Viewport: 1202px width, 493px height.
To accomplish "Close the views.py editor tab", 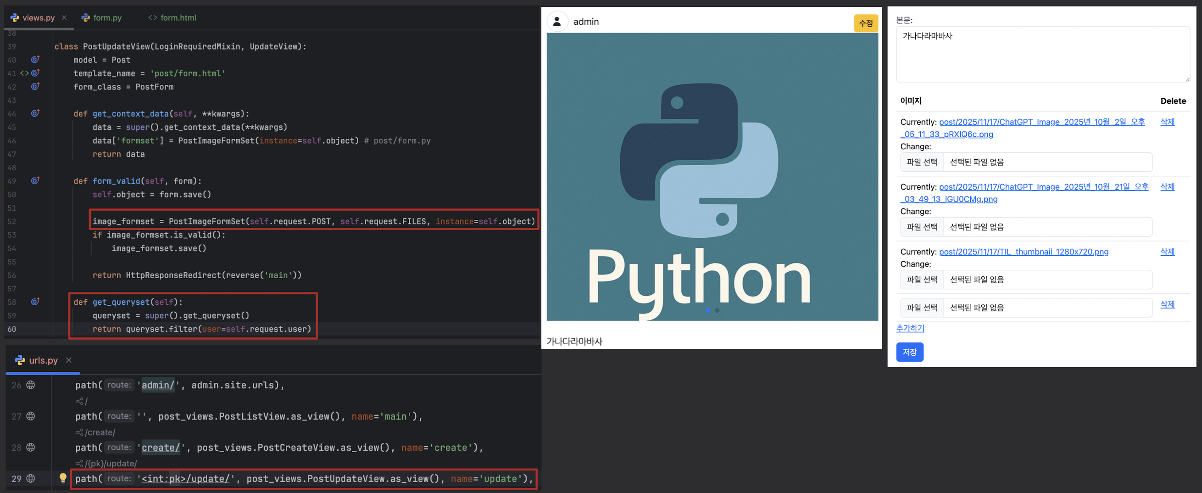I will [64, 18].
